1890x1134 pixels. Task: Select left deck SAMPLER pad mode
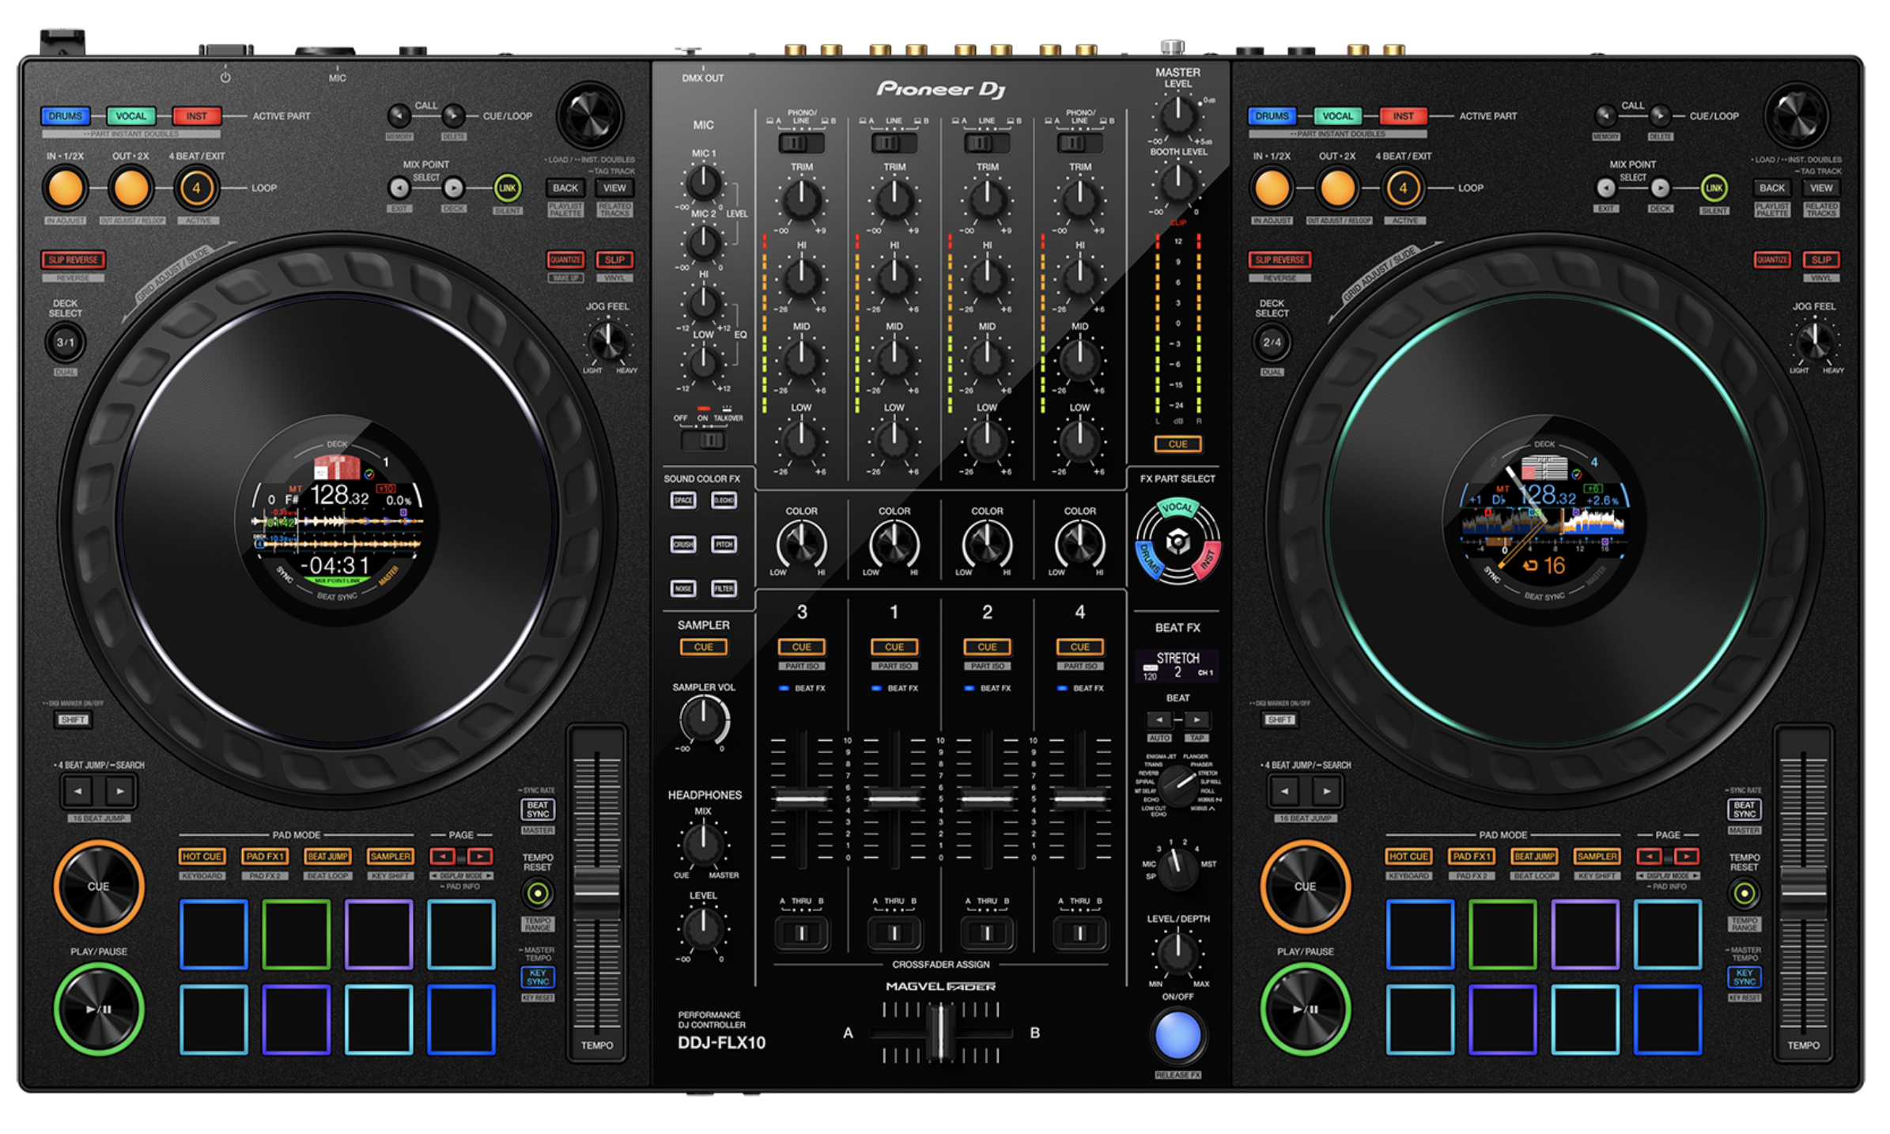pyautogui.click(x=391, y=856)
